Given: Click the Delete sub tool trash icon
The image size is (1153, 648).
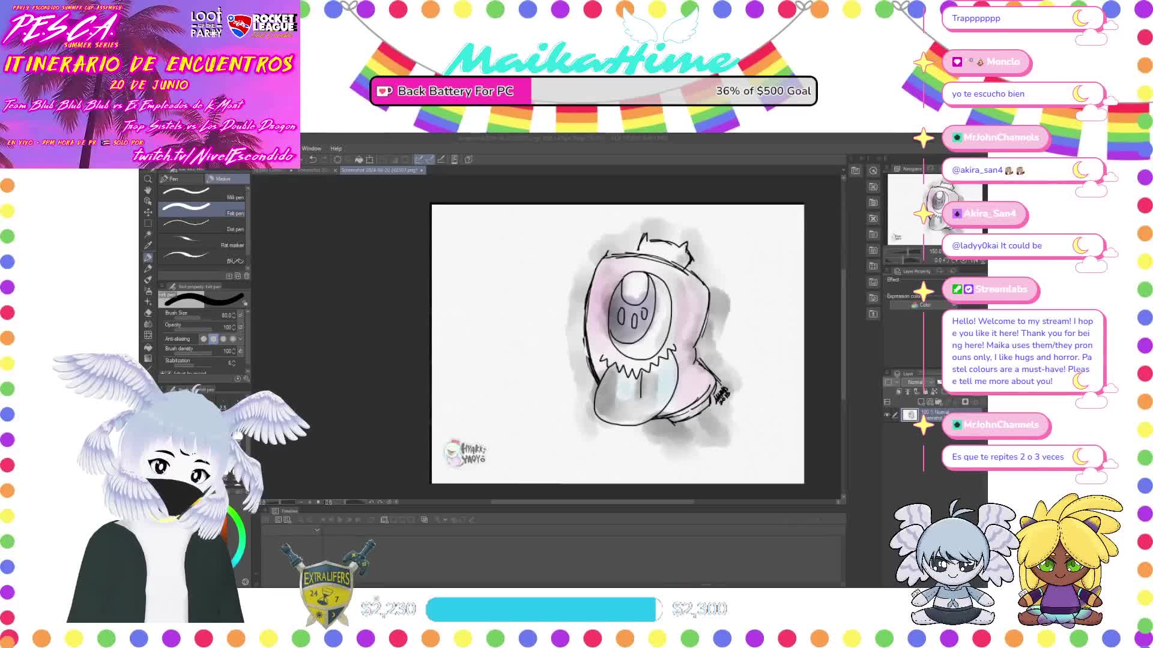Looking at the screenshot, I should (x=246, y=276).
